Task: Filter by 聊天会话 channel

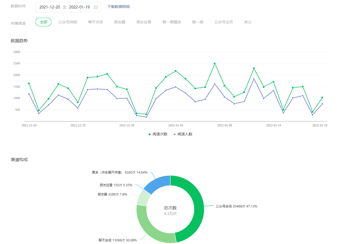Action: point(95,22)
